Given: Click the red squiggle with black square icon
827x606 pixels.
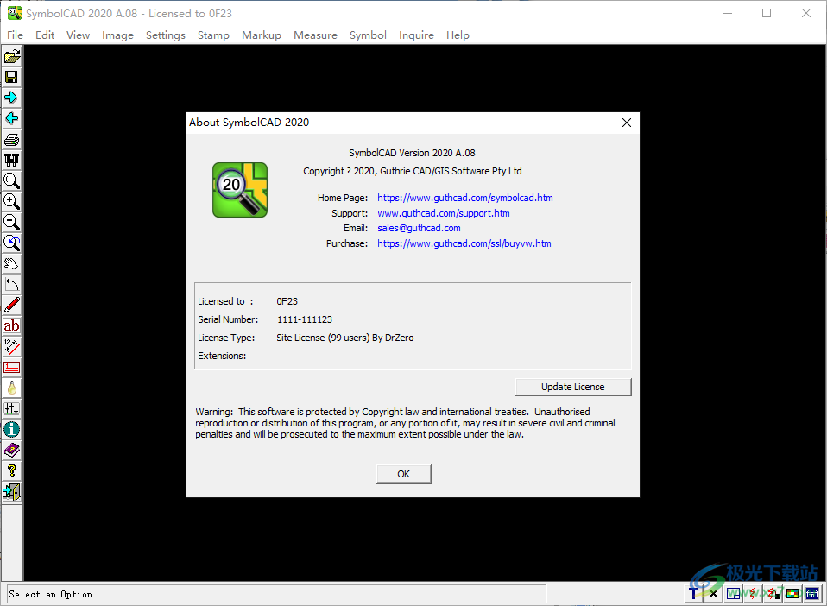Looking at the screenshot, I should pyautogui.click(x=773, y=594).
